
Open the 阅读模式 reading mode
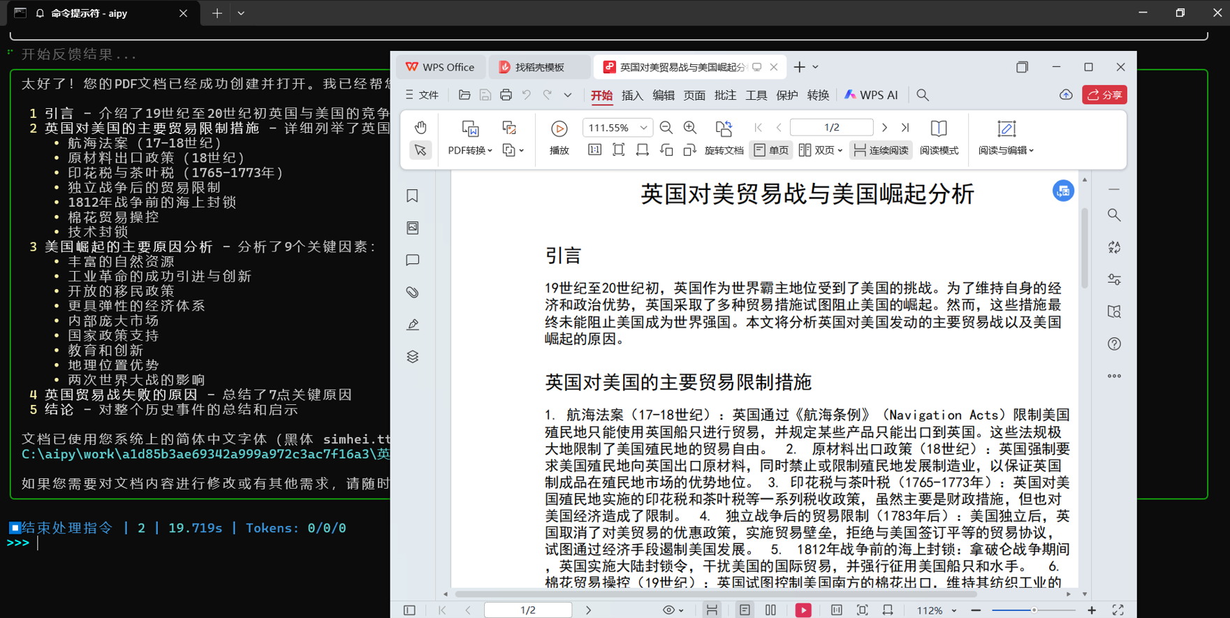click(939, 138)
